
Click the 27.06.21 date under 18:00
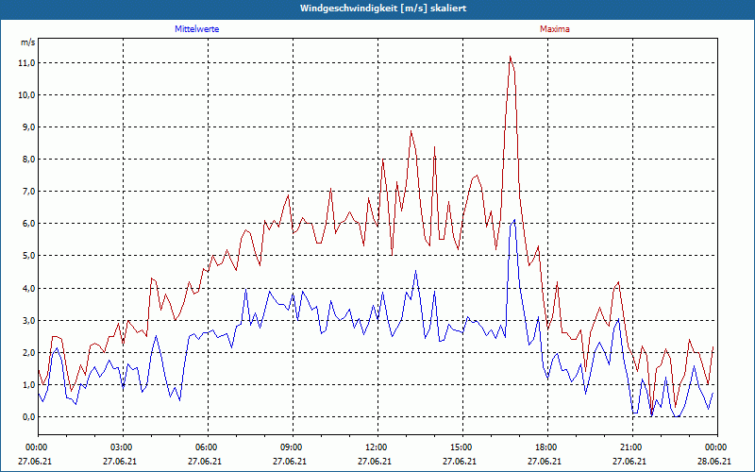click(545, 462)
